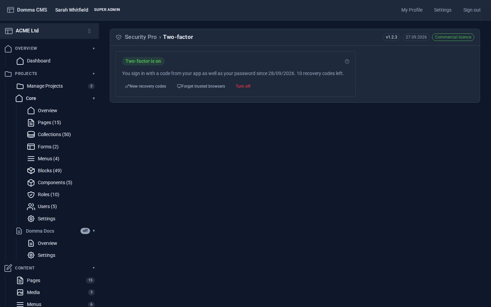Select the ACME Ltd workspace header
Image resolution: width=491 pixels, height=307 pixels.
(49, 31)
